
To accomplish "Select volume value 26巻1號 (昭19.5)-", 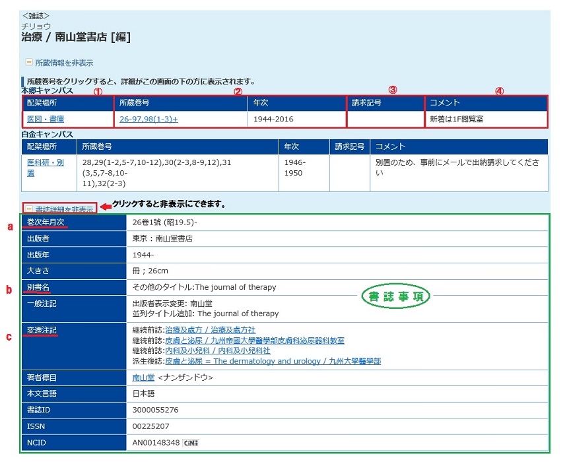I will pyautogui.click(x=164, y=222).
